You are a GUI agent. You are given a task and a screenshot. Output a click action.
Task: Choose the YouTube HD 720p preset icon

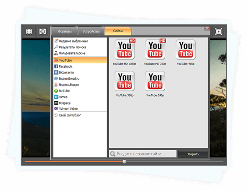pyautogui.click(x=155, y=50)
